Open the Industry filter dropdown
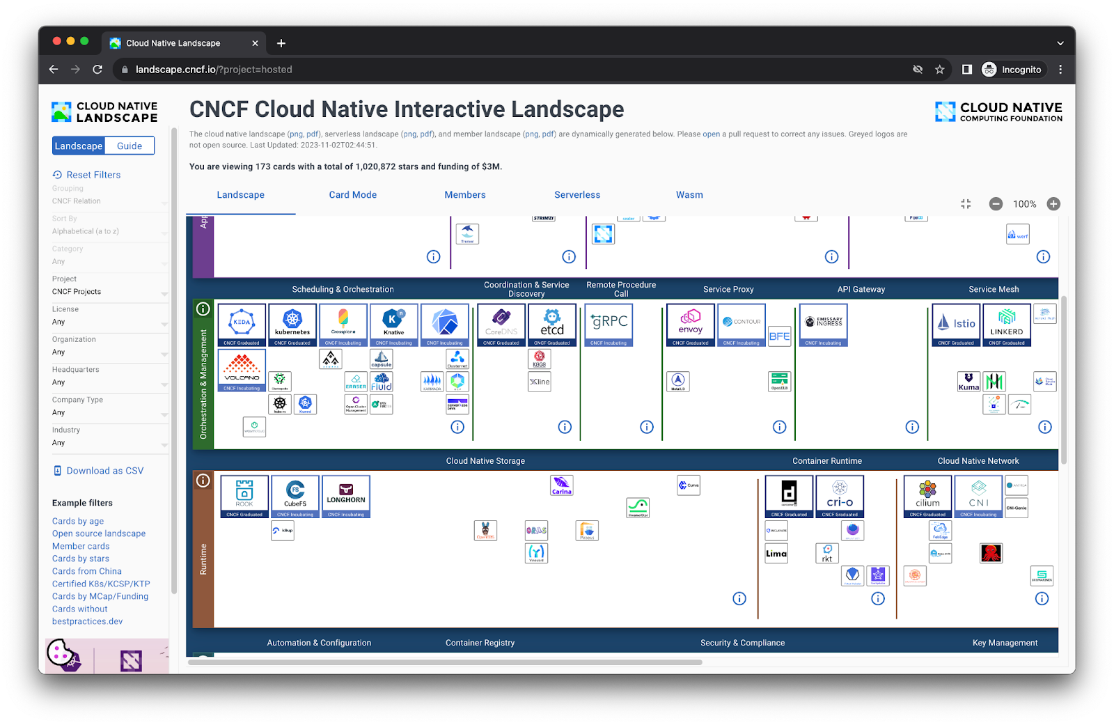The width and height of the screenshot is (1114, 725). [110, 442]
